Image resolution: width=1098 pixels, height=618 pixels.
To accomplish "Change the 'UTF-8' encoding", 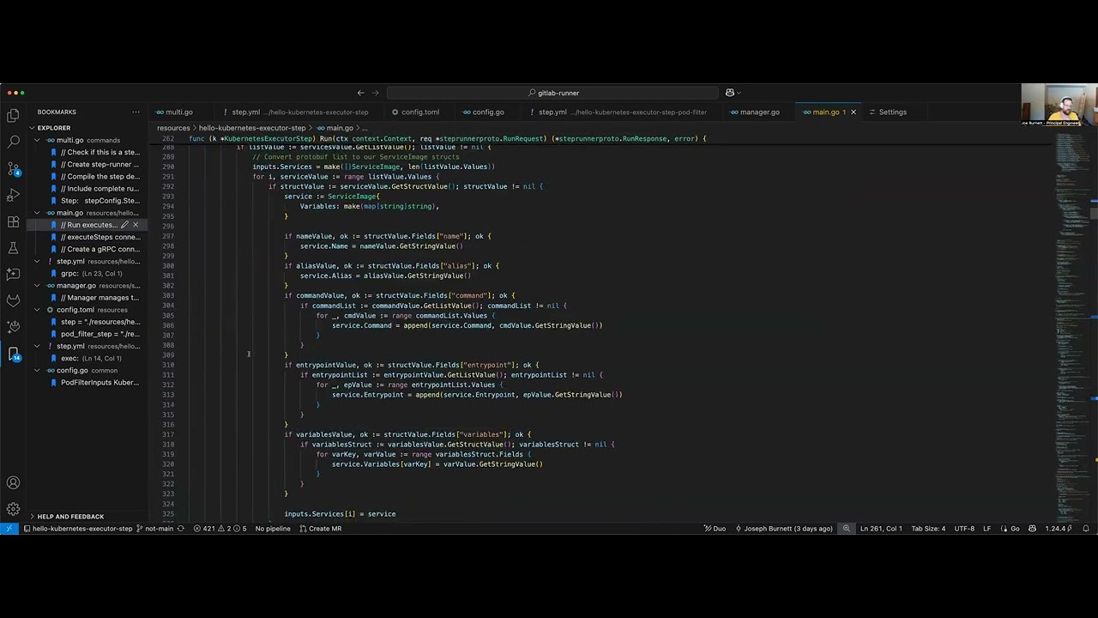I will pyautogui.click(x=964, y=529).
